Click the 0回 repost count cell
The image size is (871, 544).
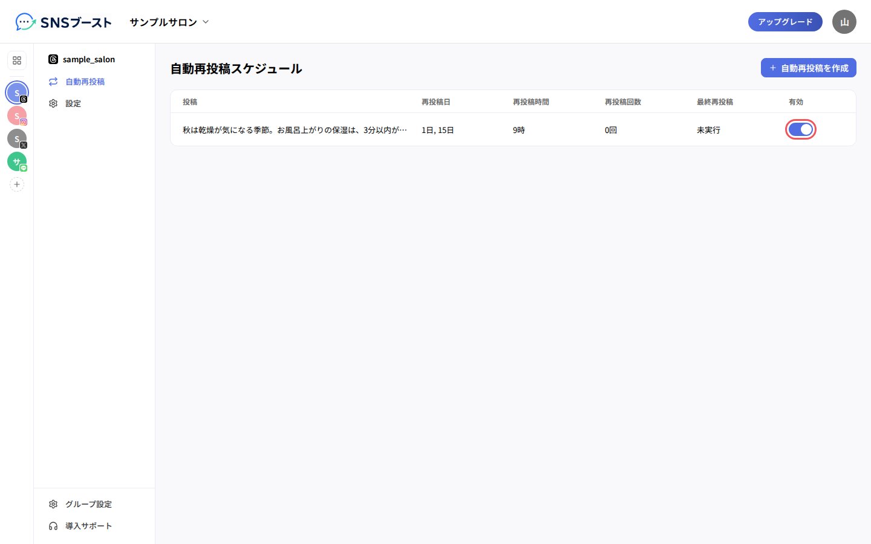tap(611, 130)
